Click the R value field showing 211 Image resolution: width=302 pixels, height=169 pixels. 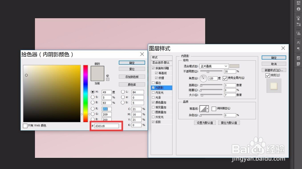coord(107,109)
